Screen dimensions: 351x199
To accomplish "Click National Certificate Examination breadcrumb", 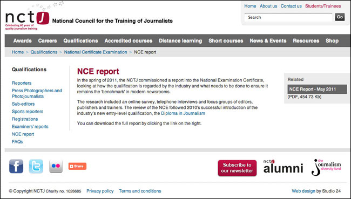I will tap(96, 52).
